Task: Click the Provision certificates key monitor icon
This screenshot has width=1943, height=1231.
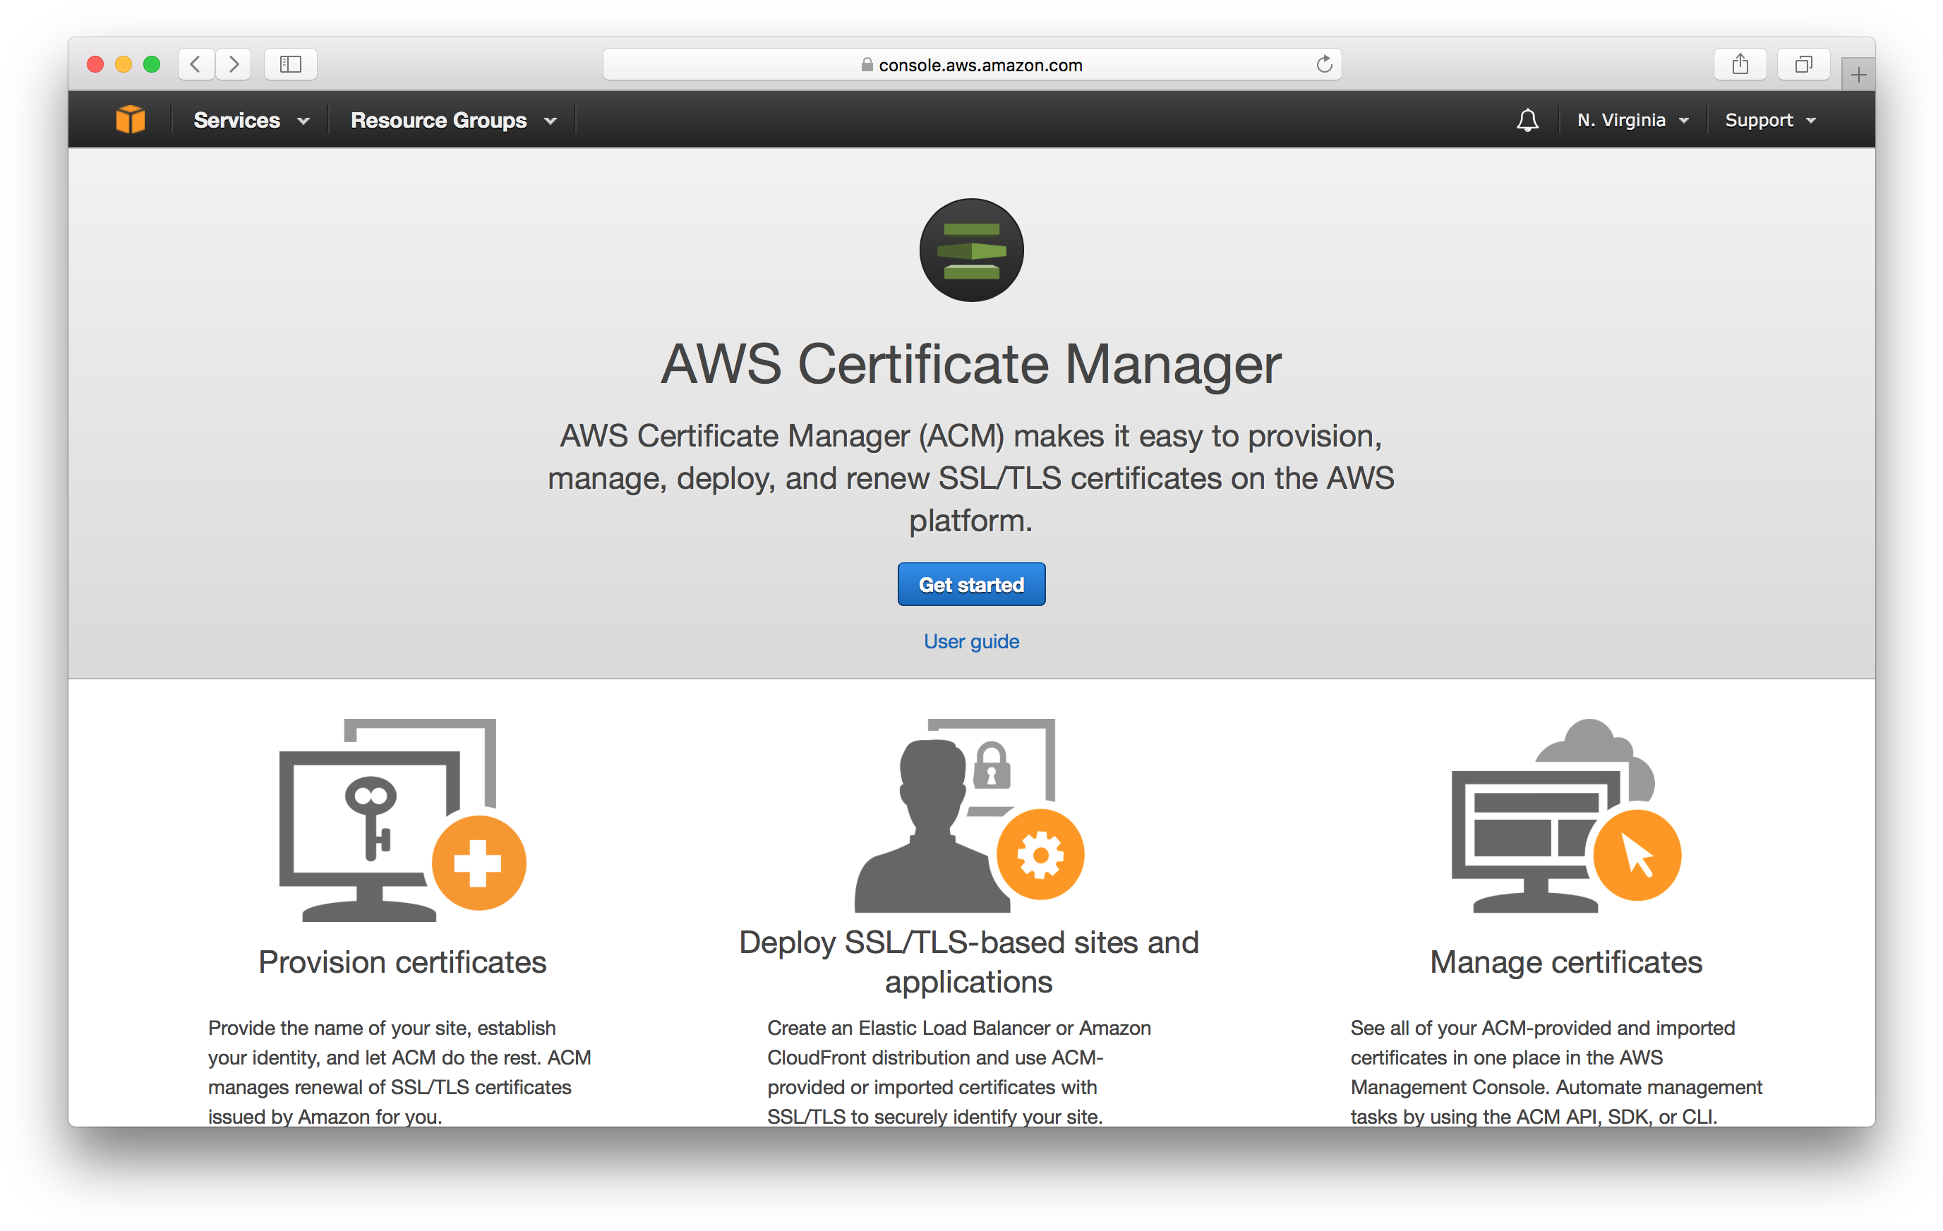Action: pyautogui.click(x=402, y=820)
